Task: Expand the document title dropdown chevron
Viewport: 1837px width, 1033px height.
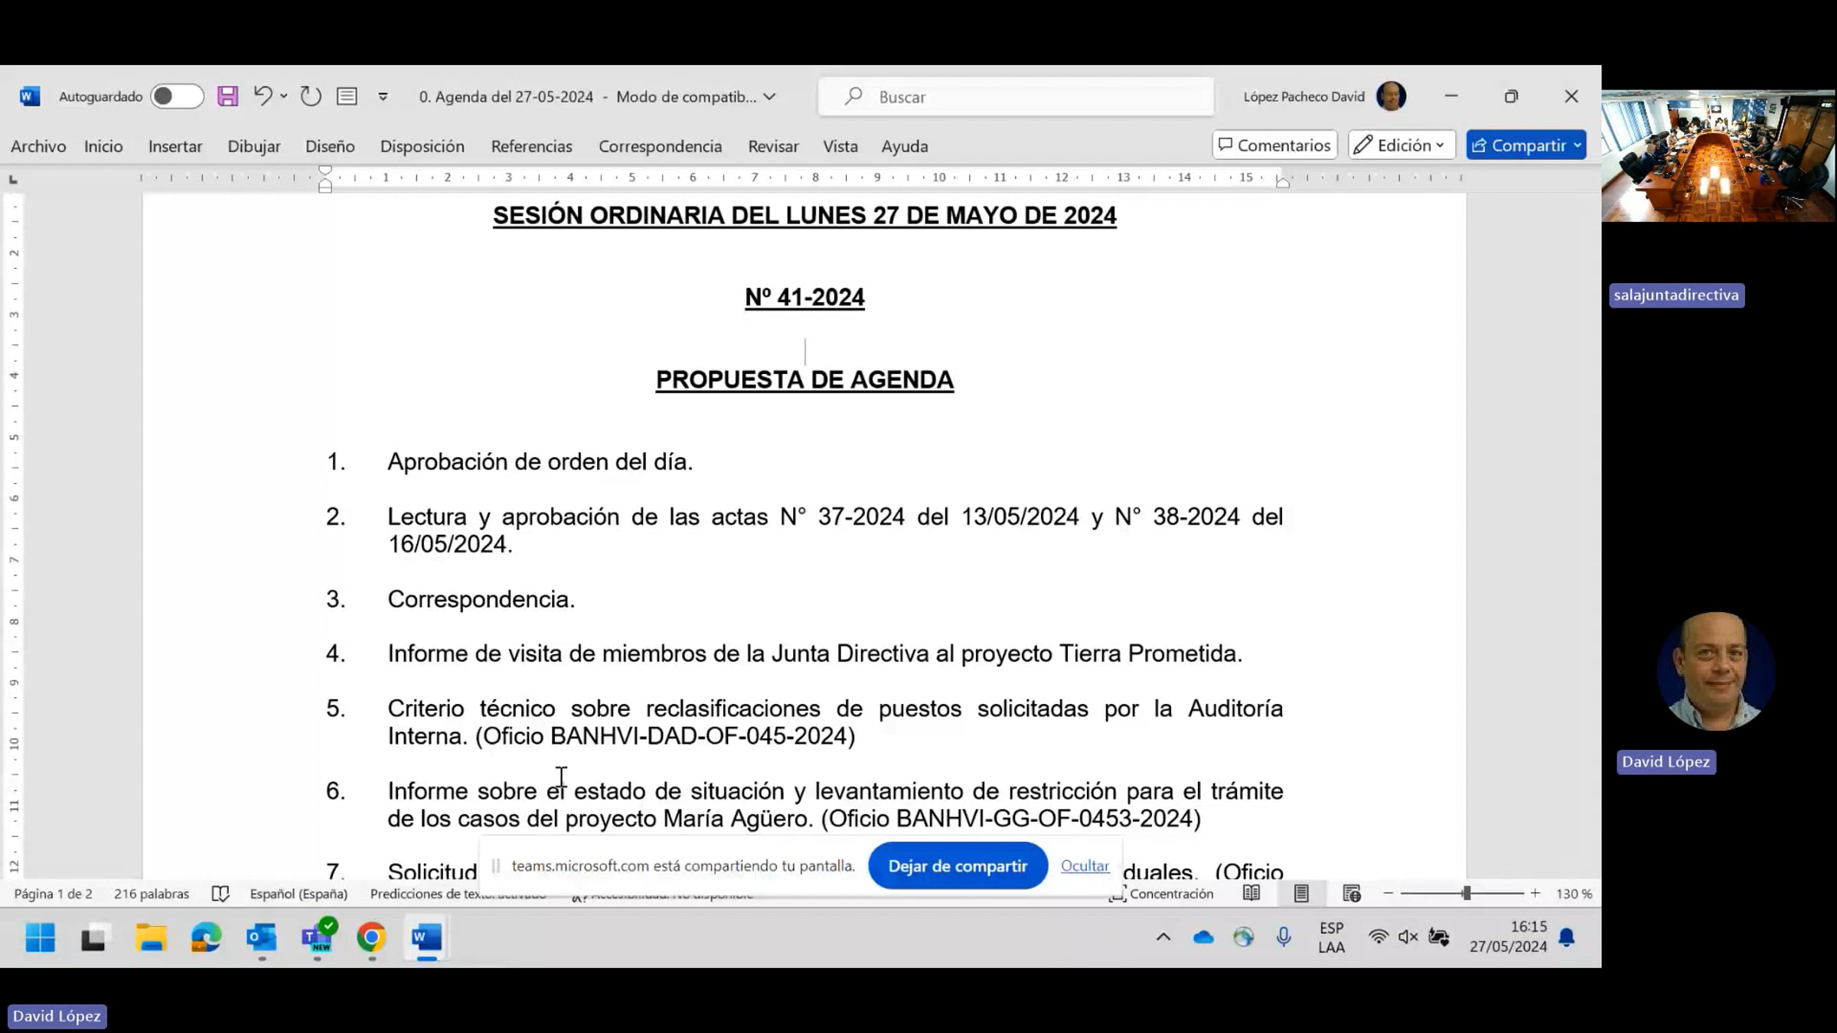Action: [770, 97]
